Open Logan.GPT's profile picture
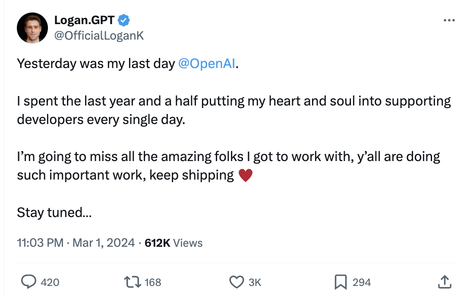467x298 pixels. (x=32, y=28)
